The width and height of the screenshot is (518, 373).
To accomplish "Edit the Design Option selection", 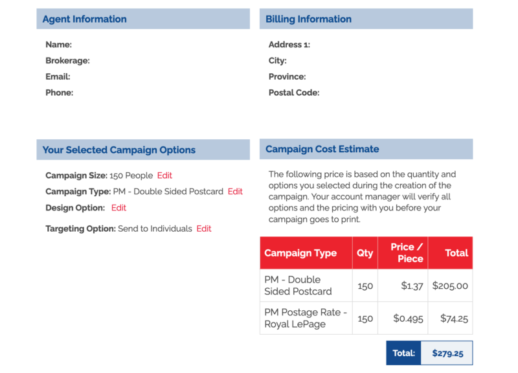I will (118, 207).
